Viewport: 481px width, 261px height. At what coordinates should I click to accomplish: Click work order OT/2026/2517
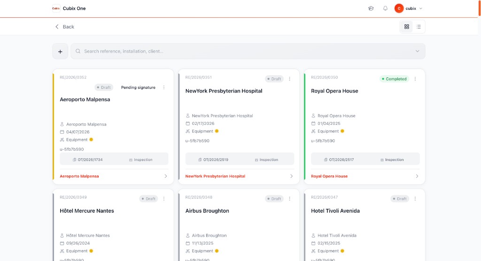pyautogui.click(x=339, y=160)
